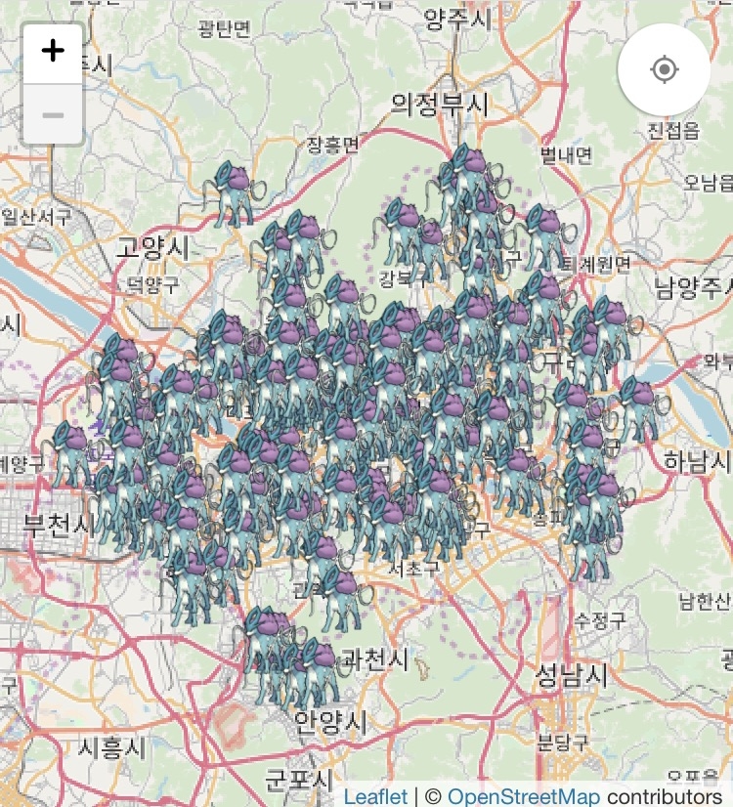This screenshot has height=807, width=733.
Task: Click the 남한산 label
Action: click(705, 601)
